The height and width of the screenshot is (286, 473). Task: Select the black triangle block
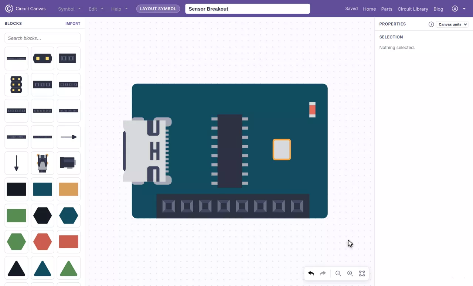pyautogui.click(x=16, y=268)
